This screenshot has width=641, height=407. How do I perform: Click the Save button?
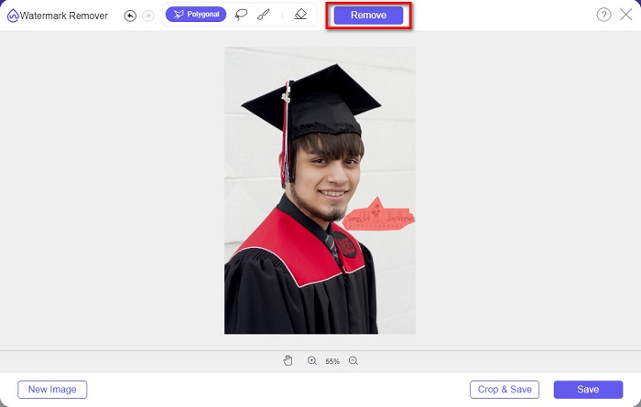tap(588, 390)
